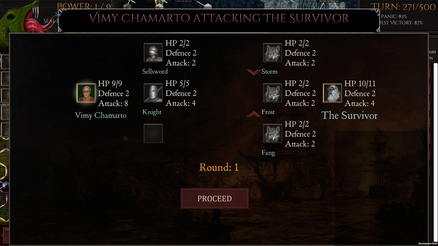Click the Knight unit name
Image resolution: width=438 pixels, height=246 pixels.
(152, 112)
